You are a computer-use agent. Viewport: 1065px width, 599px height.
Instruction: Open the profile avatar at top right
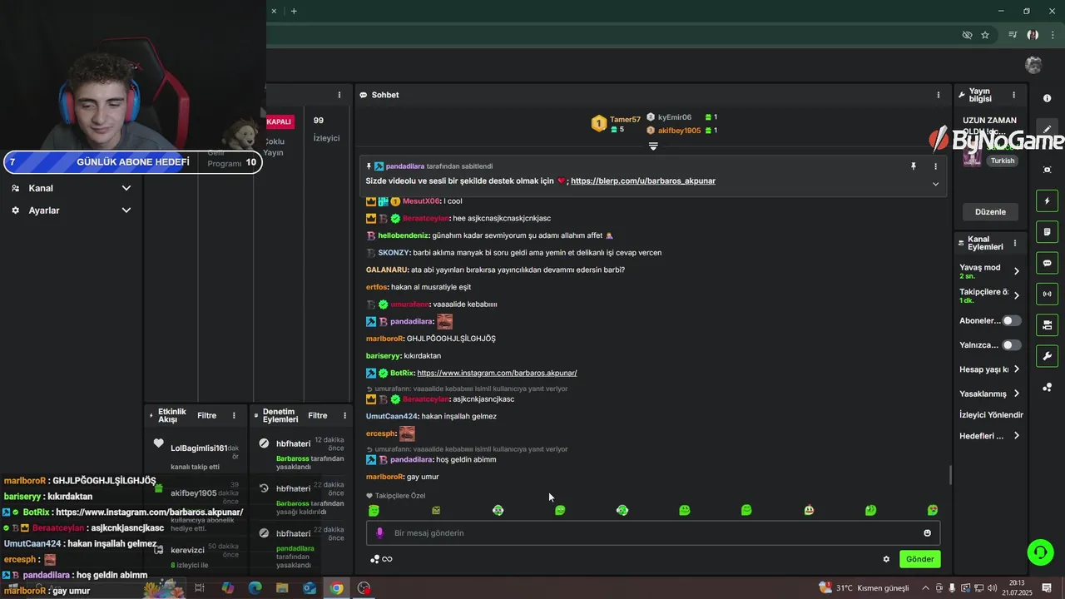(x=1033, y=65)
